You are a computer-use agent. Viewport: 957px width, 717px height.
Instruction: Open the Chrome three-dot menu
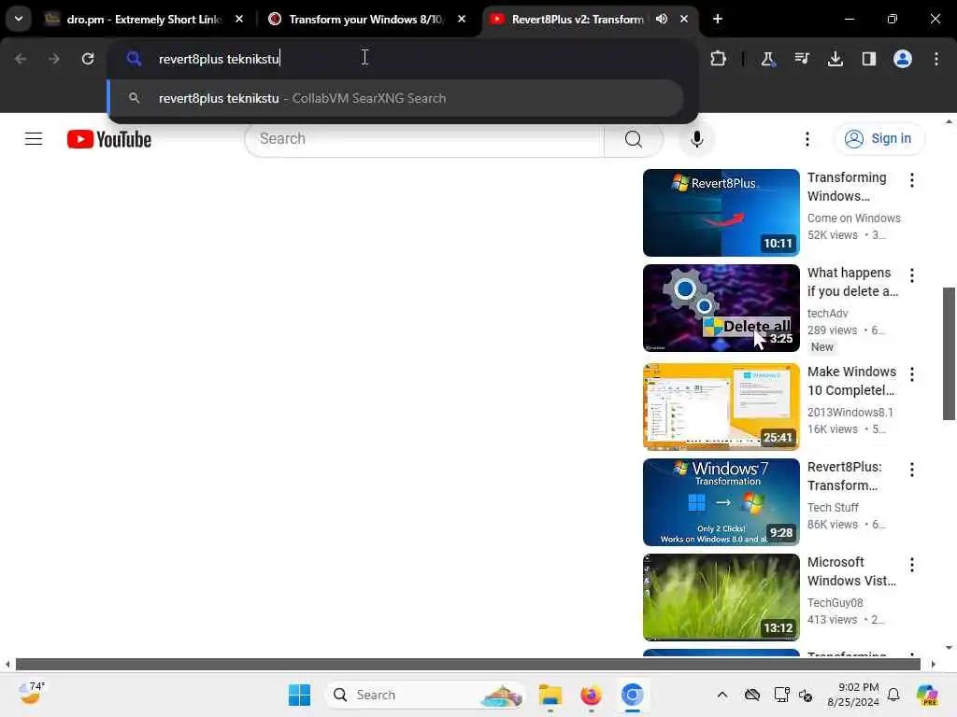click(936, 59)
